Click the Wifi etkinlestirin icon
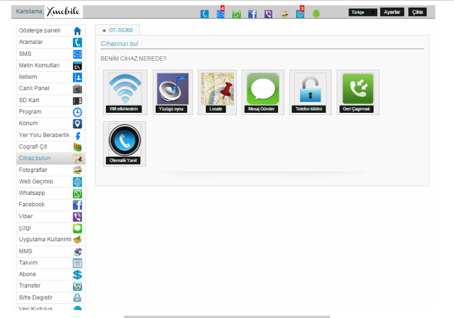This screenshot has width=454, height=318. point(125,89)
